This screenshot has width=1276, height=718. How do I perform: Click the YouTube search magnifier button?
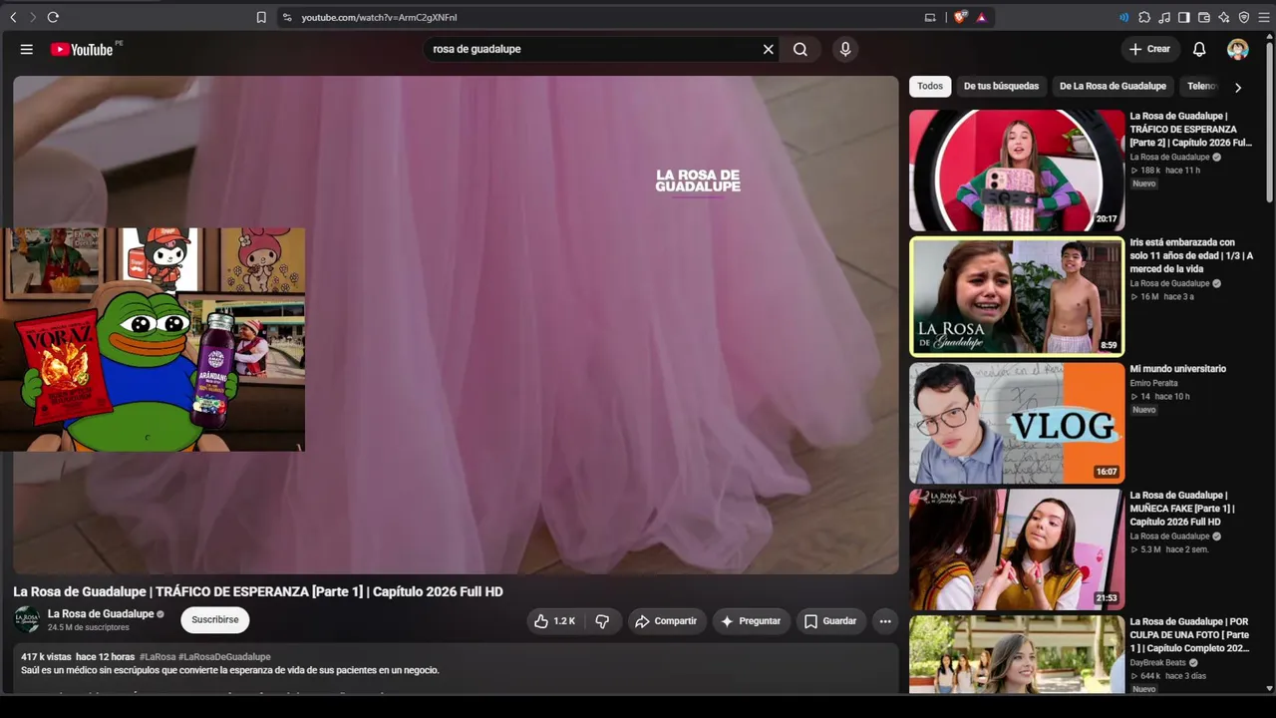coord(800,49)
